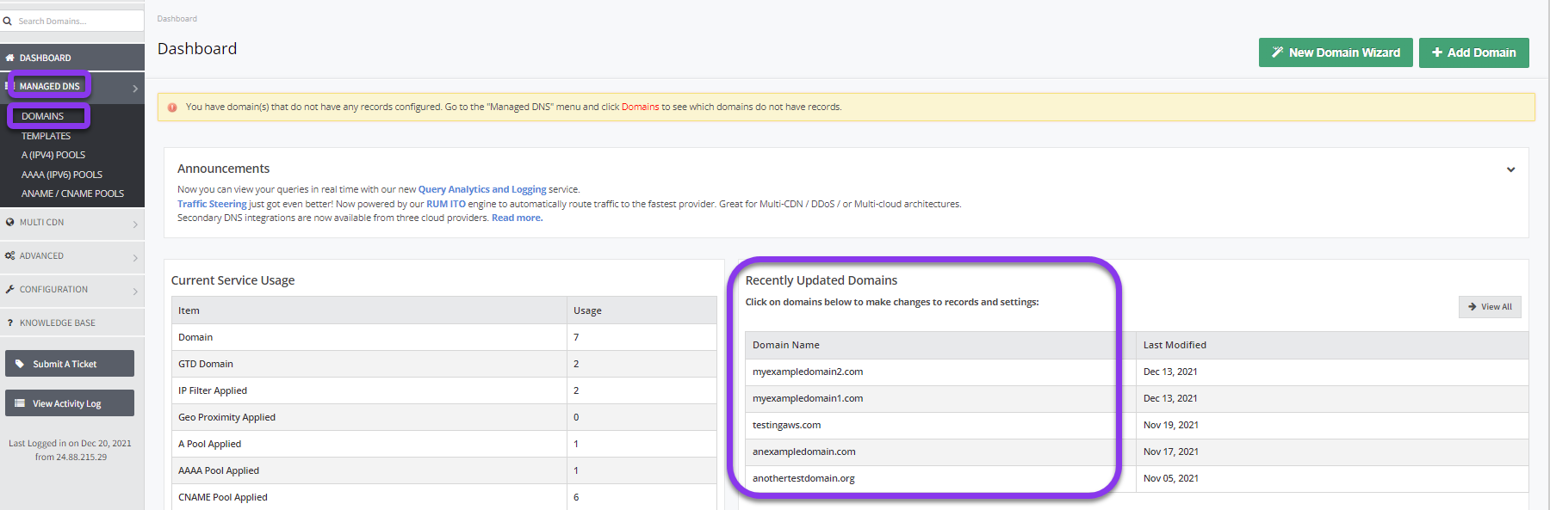
Task: Open anexampledomain.com domain
Action: [804, 452]
